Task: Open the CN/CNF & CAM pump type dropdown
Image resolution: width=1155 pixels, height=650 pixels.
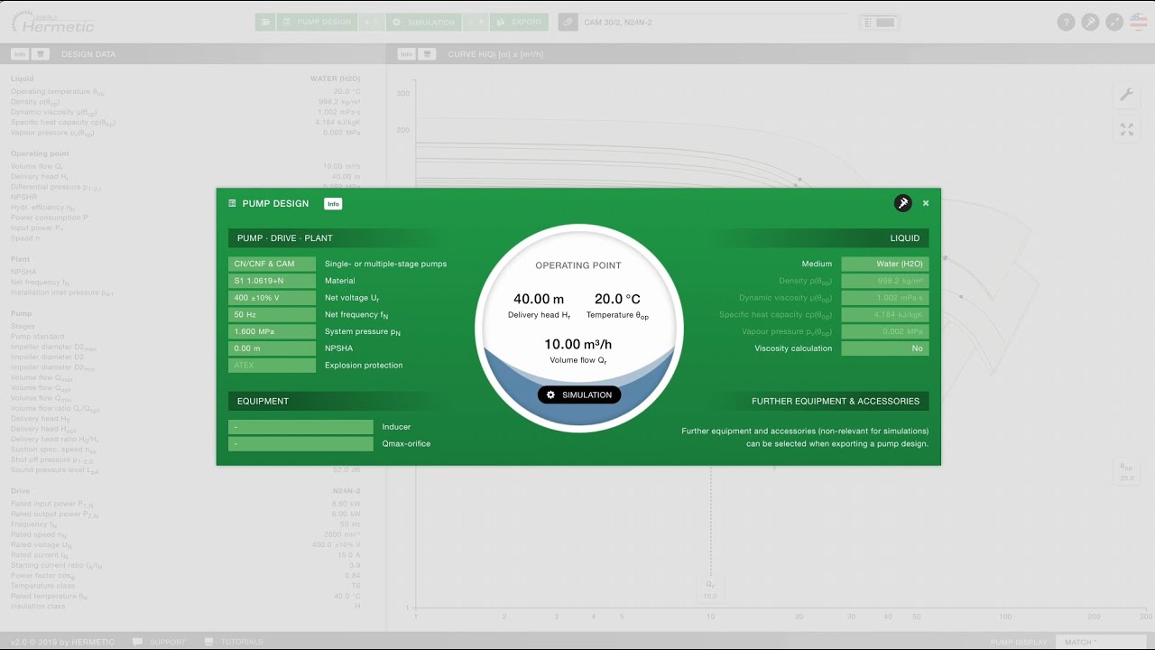Action: pyautogui.click(x=272, y=264)
